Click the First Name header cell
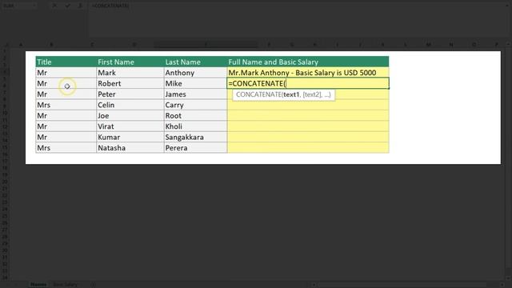This screenshot has width=512, height=288. pos(130,62)
